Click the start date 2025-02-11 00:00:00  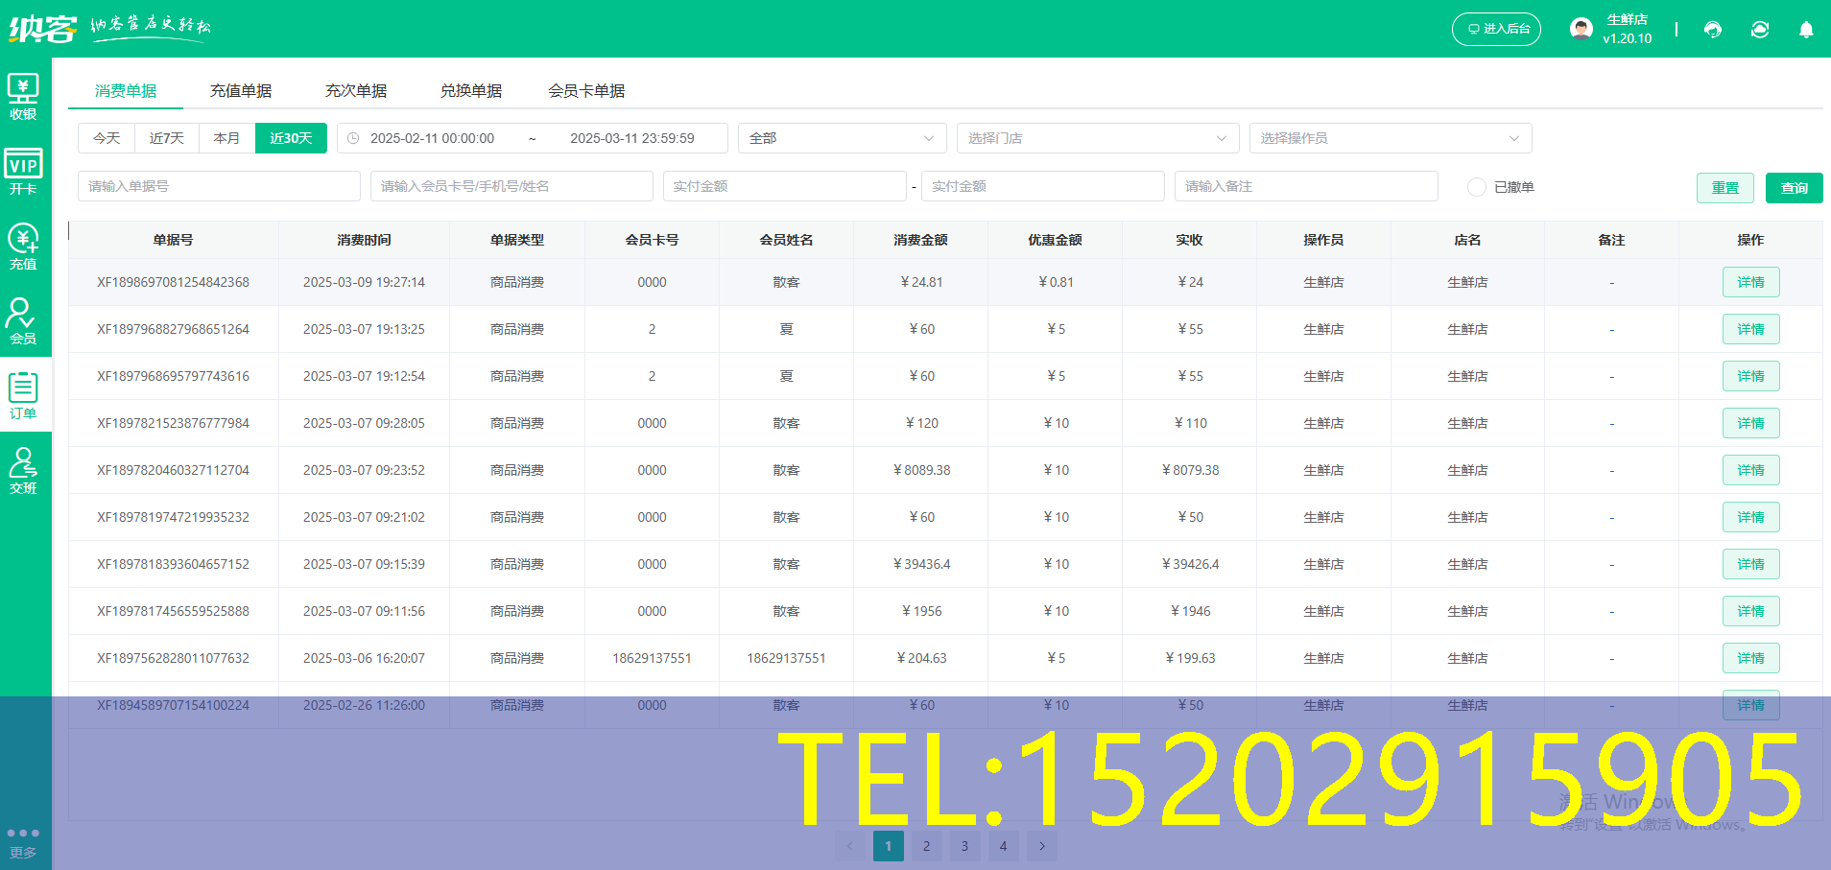tap(433, 138)
